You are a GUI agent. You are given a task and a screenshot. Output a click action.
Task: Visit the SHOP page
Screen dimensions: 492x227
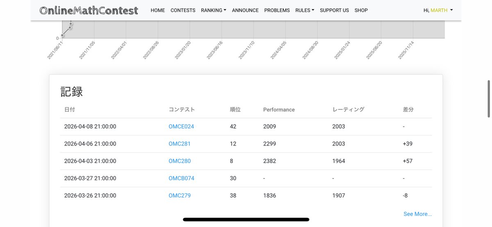point(361,10)
